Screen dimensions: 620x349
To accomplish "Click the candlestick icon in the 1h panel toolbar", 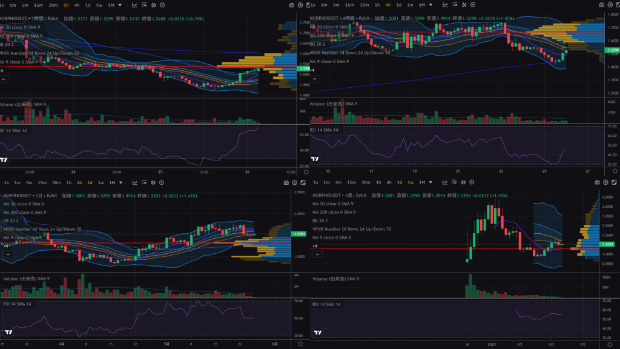I will [x=153, y=5].
